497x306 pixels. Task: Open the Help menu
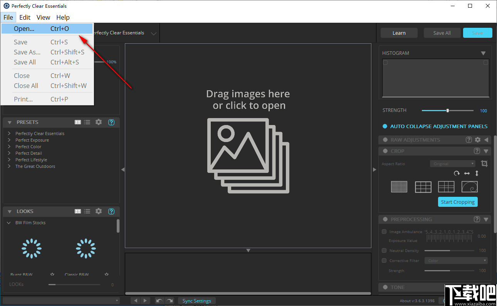[63, 17]
